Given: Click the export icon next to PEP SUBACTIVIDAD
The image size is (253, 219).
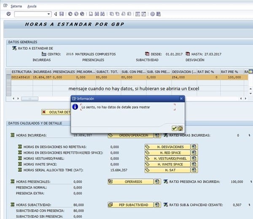Looking at the screenshot, I should (157, 205).
